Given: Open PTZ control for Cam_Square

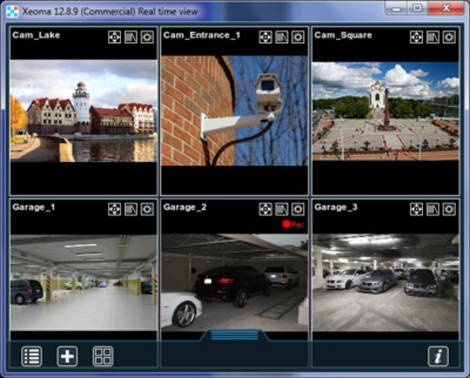Looking at the screenshot, I should tap(416, 37).
